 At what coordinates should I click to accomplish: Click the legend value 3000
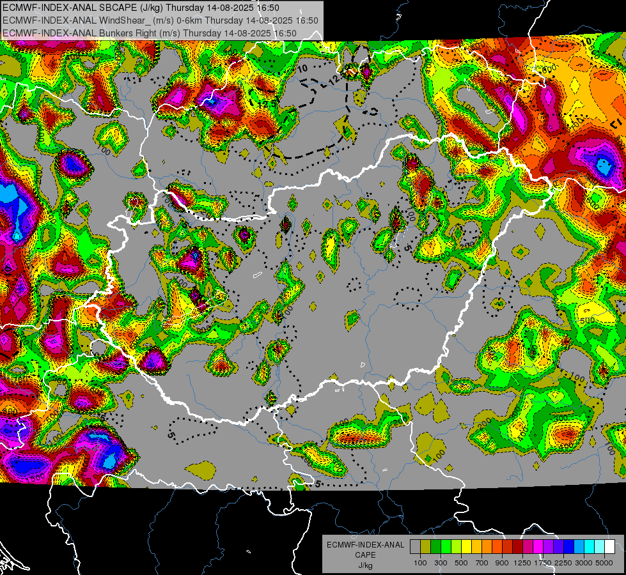click(x=584, y=563)
